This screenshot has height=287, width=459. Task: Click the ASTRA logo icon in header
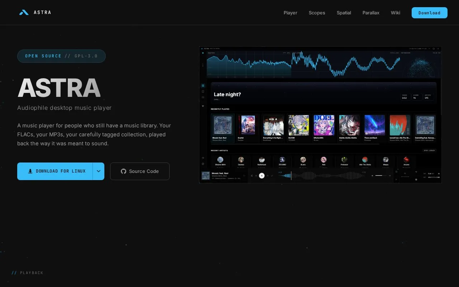24,13
